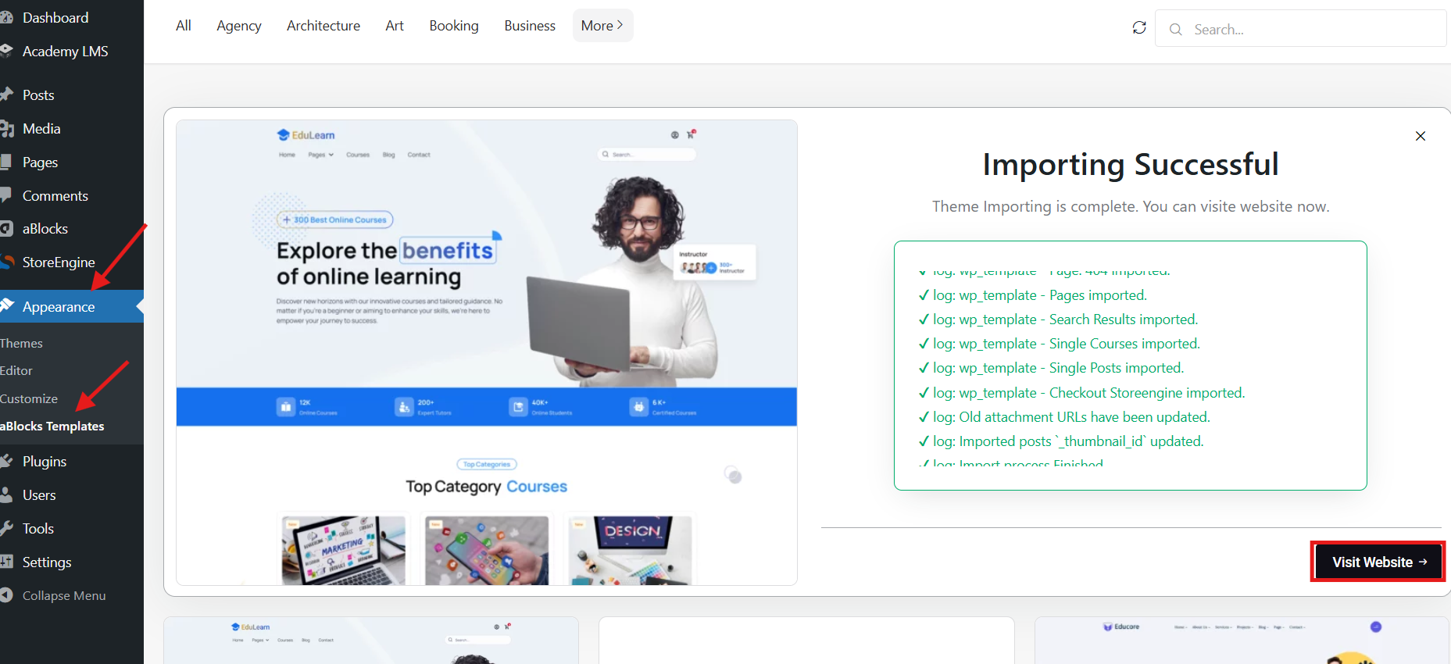Click the Visit Website button
The height and width of the screenshot is (664, 1451).
[1379, 562]
